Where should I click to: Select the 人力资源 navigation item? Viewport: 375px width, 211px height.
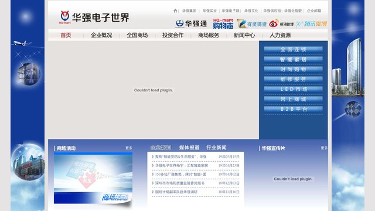click(280, 35)
